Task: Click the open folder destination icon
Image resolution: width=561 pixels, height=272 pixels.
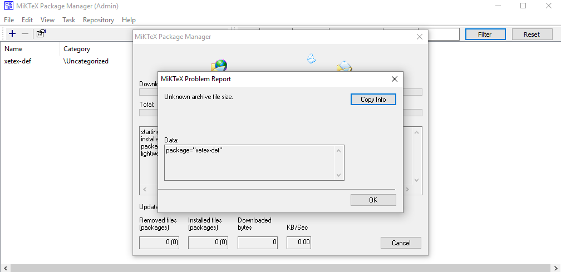Action: 344,67
